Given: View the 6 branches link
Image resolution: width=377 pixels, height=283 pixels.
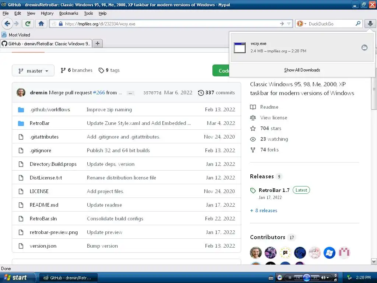Looking at the screenshot, I should (77, 70).
